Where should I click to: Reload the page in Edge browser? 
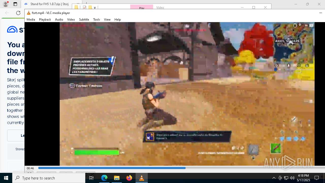coord(18,13)
